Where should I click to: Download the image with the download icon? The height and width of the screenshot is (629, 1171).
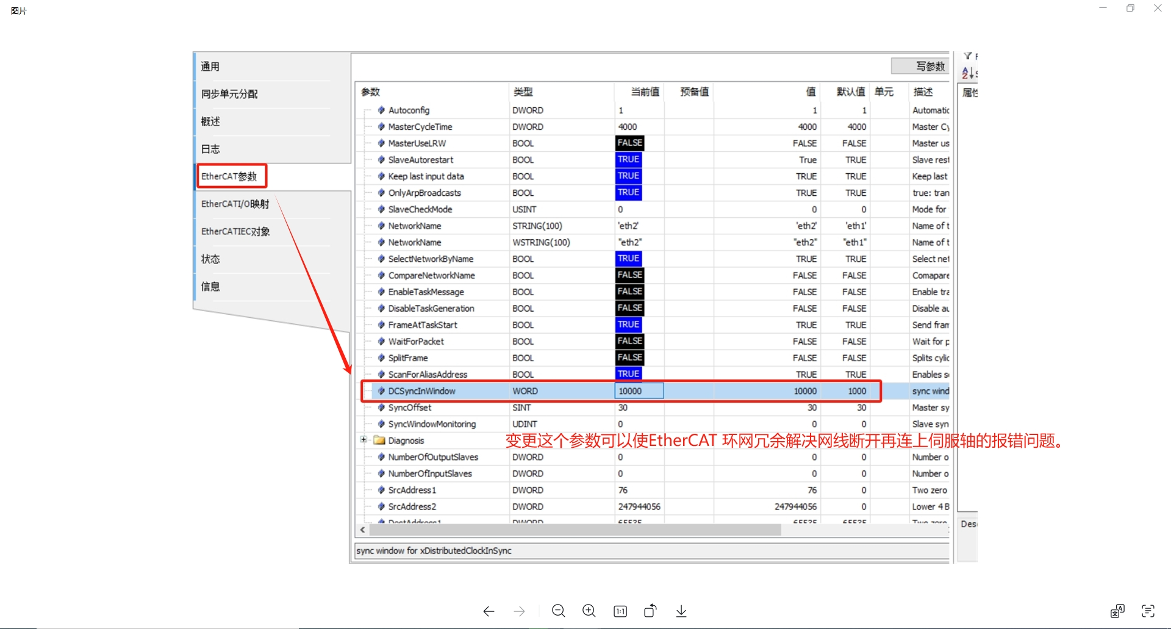click(x=681, y=611)
